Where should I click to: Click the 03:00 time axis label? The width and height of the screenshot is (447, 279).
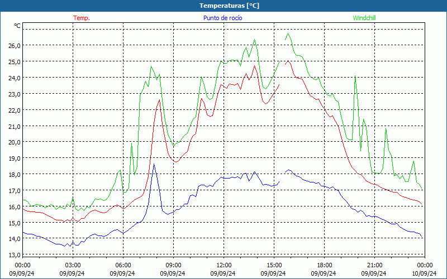(x=73, y=266)
